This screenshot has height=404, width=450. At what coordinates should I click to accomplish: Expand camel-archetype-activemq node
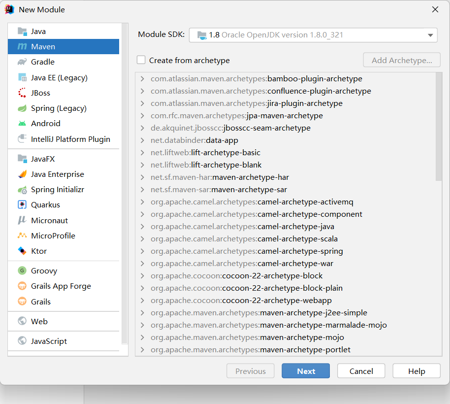[142, 202]
